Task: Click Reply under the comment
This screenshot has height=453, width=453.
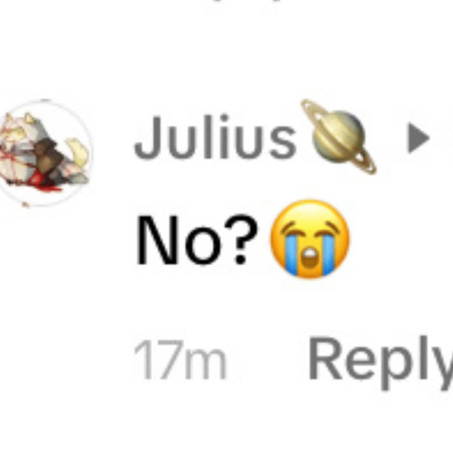Action: (381, 359)
